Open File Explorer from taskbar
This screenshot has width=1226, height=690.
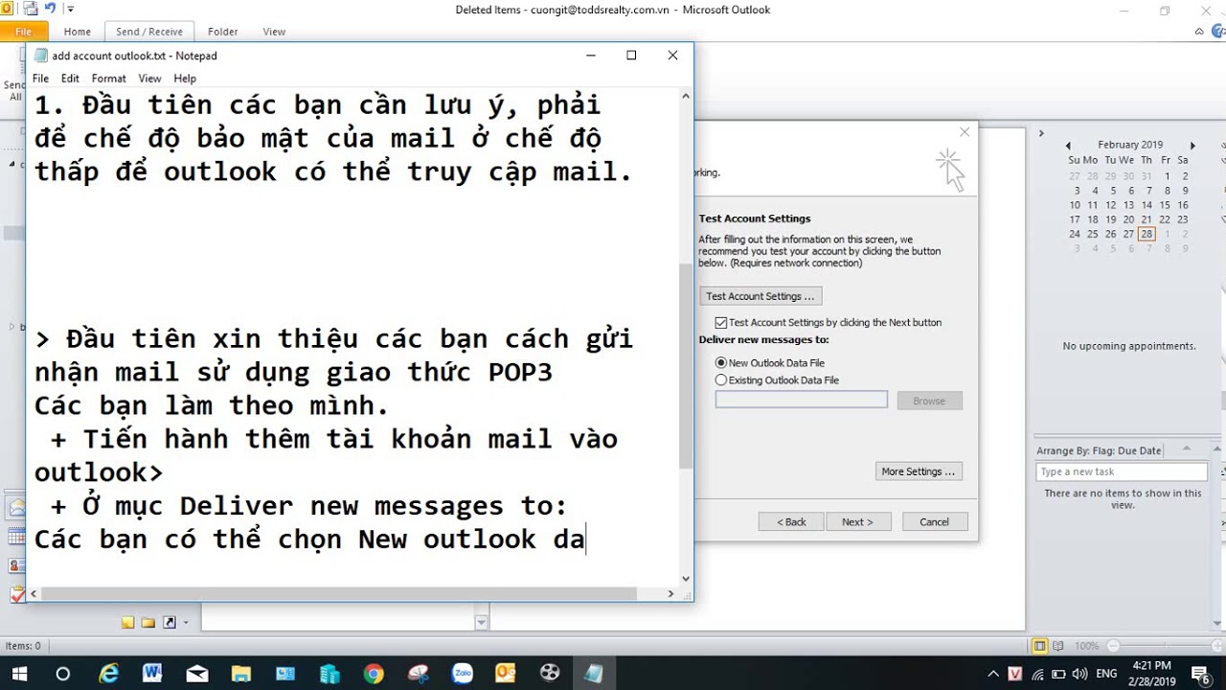pos(240,673)
